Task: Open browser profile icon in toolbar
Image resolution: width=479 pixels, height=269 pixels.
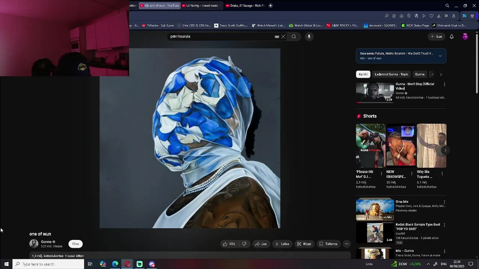Action: pos(454,16)
